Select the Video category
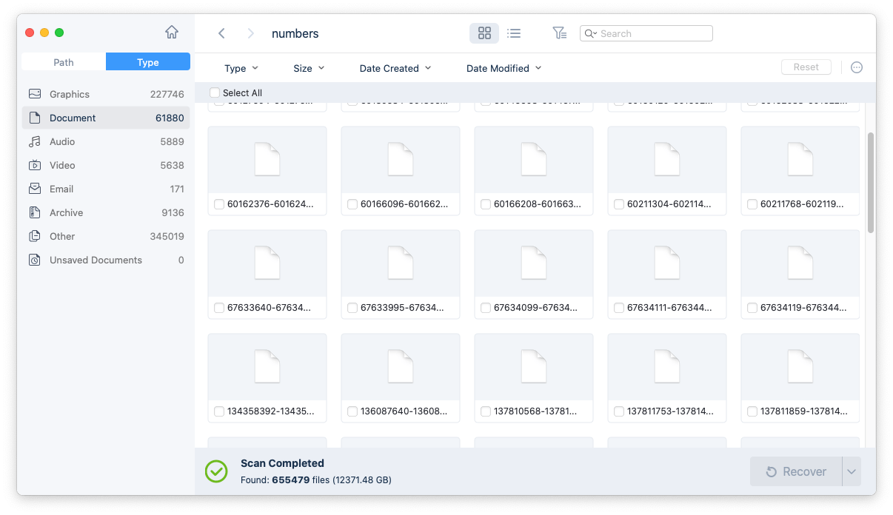The width and height of the screenshot is (893, 515). click(x=106, y=165)
